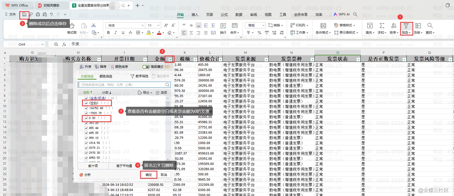Click the 取消 cancel button
454x196 pixels.
[x=164, y=175]
